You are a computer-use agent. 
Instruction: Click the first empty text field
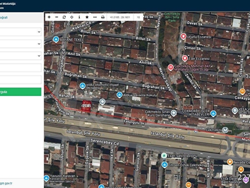[21, 68]
